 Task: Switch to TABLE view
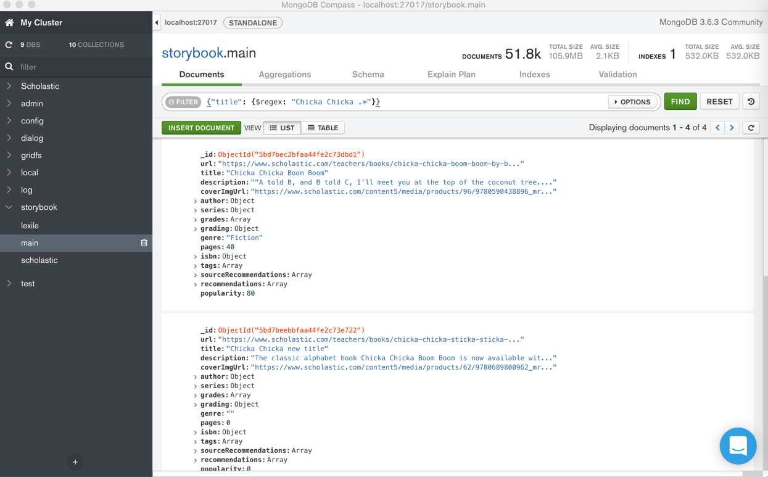click(323, 128)
